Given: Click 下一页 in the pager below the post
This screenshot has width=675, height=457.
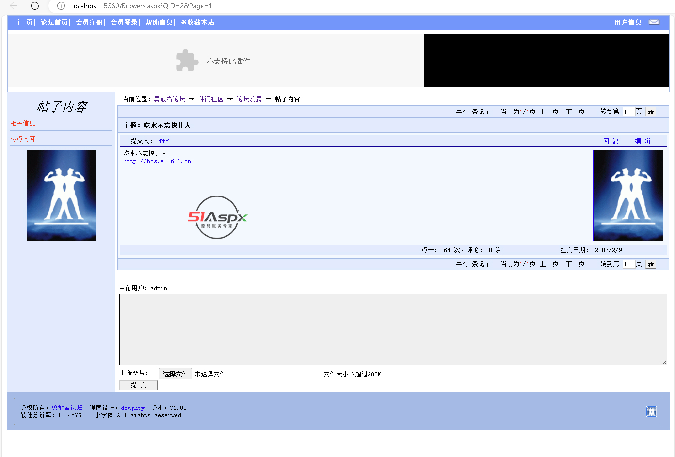Looking at the screenshot, I should pyautogui.click(x=576, y=264).
